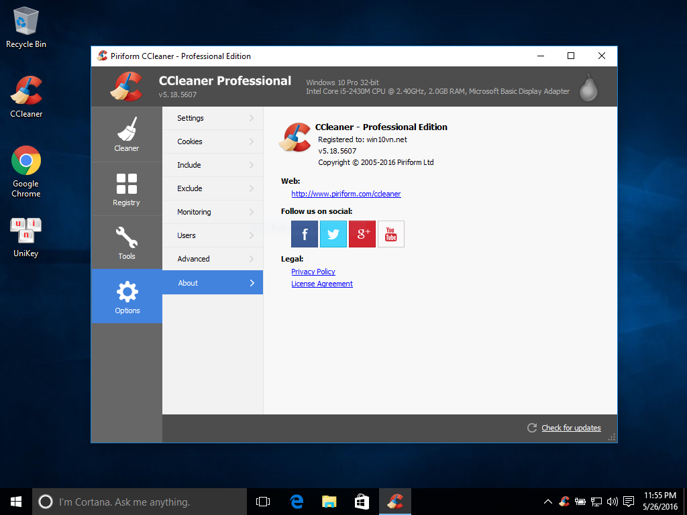The image size is (687, 515).
Task: Click the battery power icon in tray
Action: click(x=580, y=502)
